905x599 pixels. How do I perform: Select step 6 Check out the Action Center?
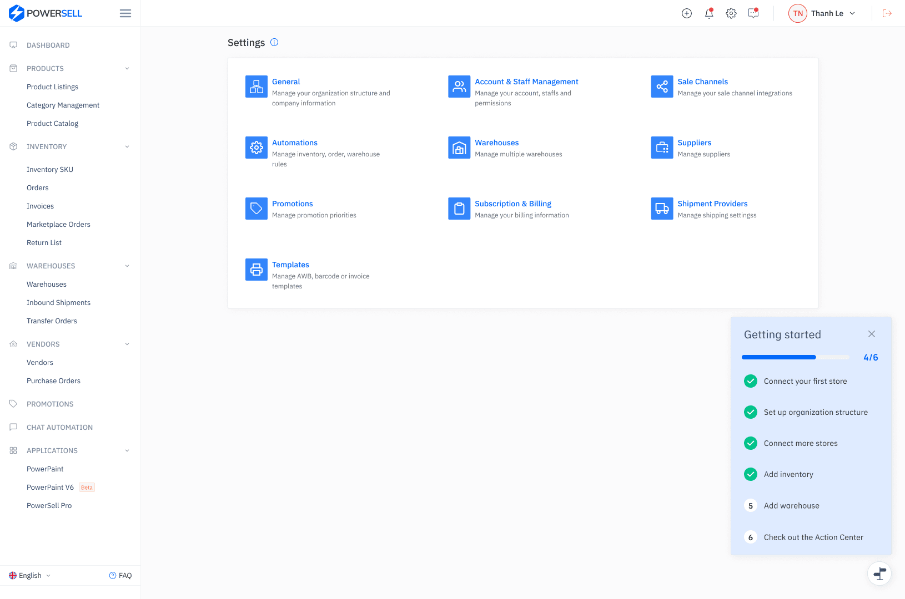click(803, 537)
